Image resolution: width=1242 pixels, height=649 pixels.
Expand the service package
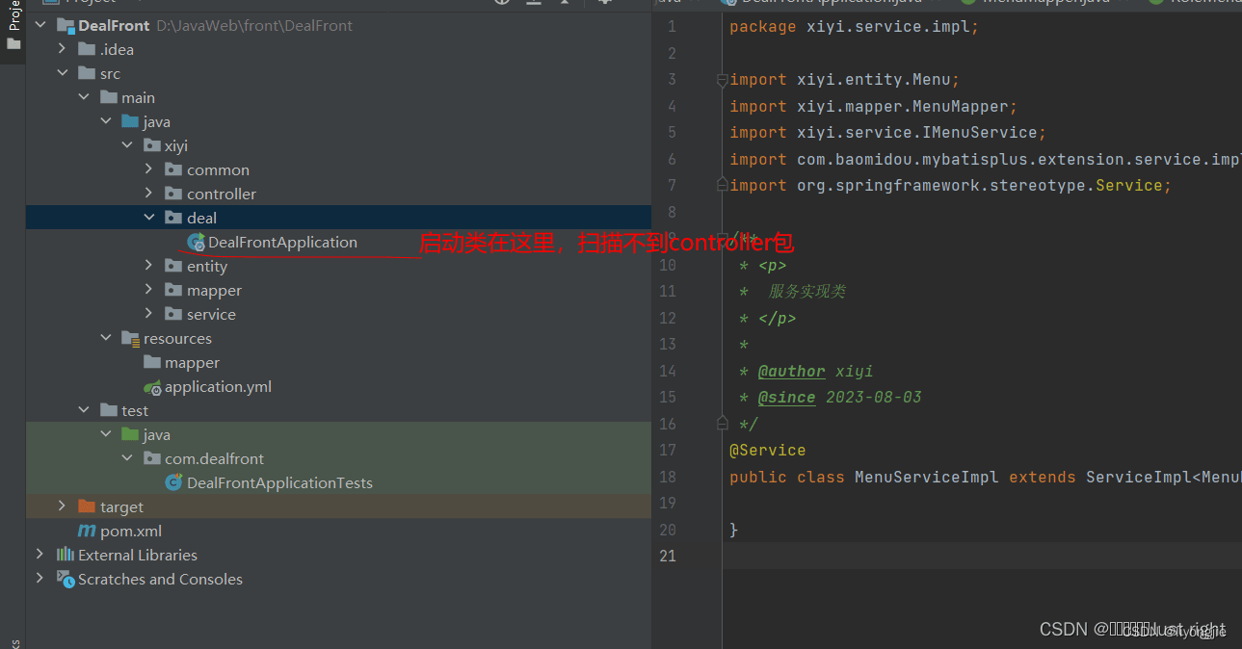tap(149, 314)
